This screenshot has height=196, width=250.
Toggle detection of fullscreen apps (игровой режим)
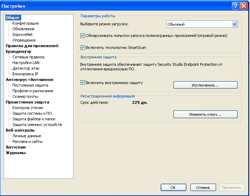(83, 36)
